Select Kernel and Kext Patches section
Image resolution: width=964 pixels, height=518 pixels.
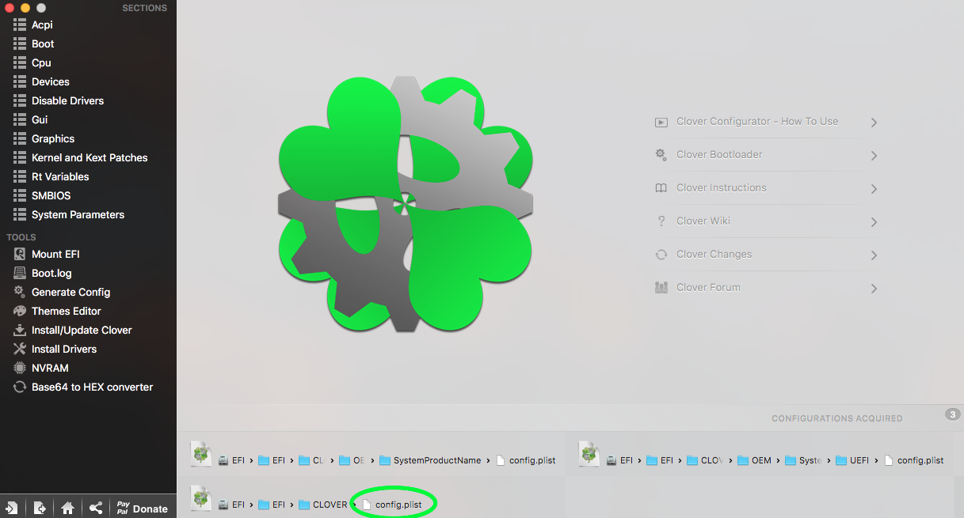click(x=89, y=157)
